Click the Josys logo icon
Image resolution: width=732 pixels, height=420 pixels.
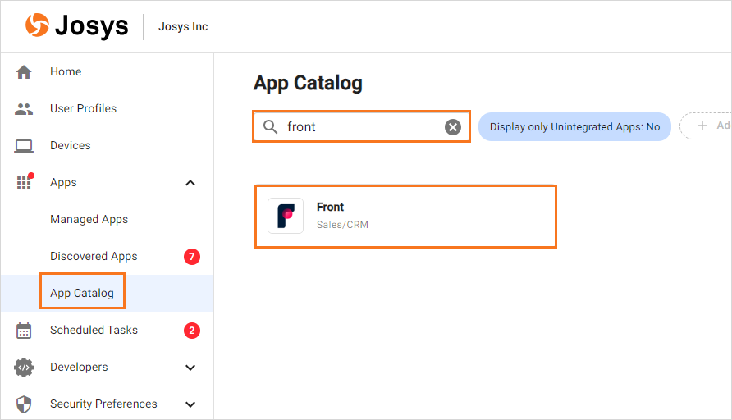[x=38, y=25]
